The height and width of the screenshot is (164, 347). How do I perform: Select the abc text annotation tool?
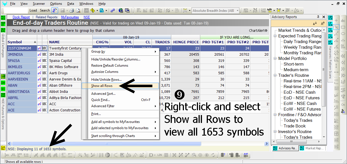tap(343, 21)
